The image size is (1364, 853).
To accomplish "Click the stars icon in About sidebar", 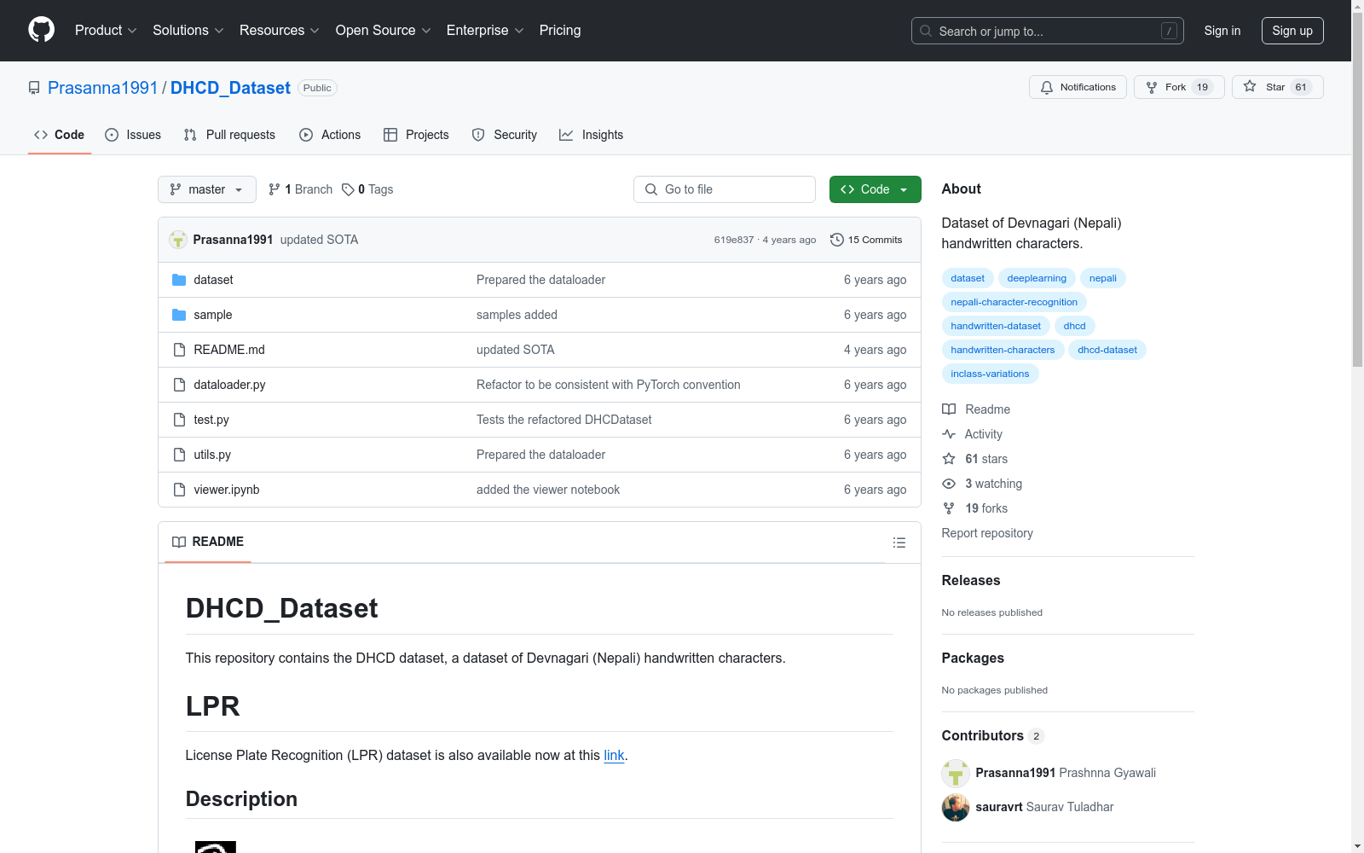I will (949, 459).
